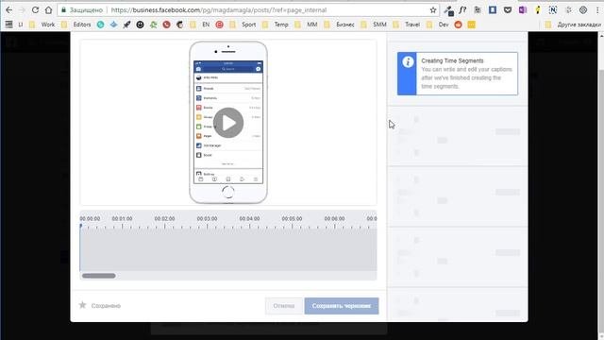
Task: Open the Temp bookmarks folder
Action: click(276, 25)
